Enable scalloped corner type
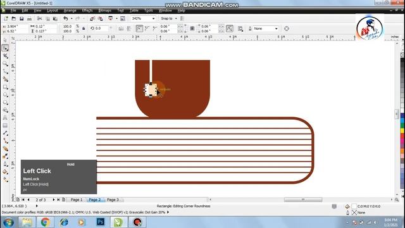Image resolution: width=405 pixels, height=228 pixels. tap(147, 28)
